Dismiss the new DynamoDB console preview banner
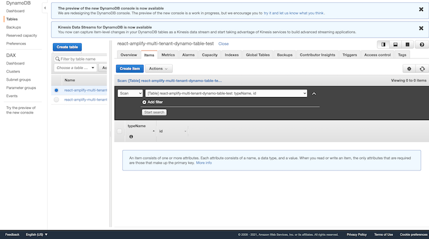The image size is (429, 239). point(421,9)
